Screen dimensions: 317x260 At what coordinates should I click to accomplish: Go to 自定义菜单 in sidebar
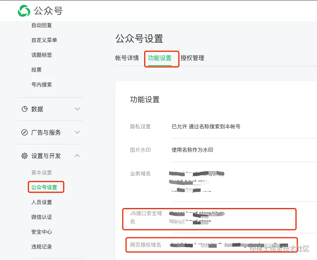[44, 40]
